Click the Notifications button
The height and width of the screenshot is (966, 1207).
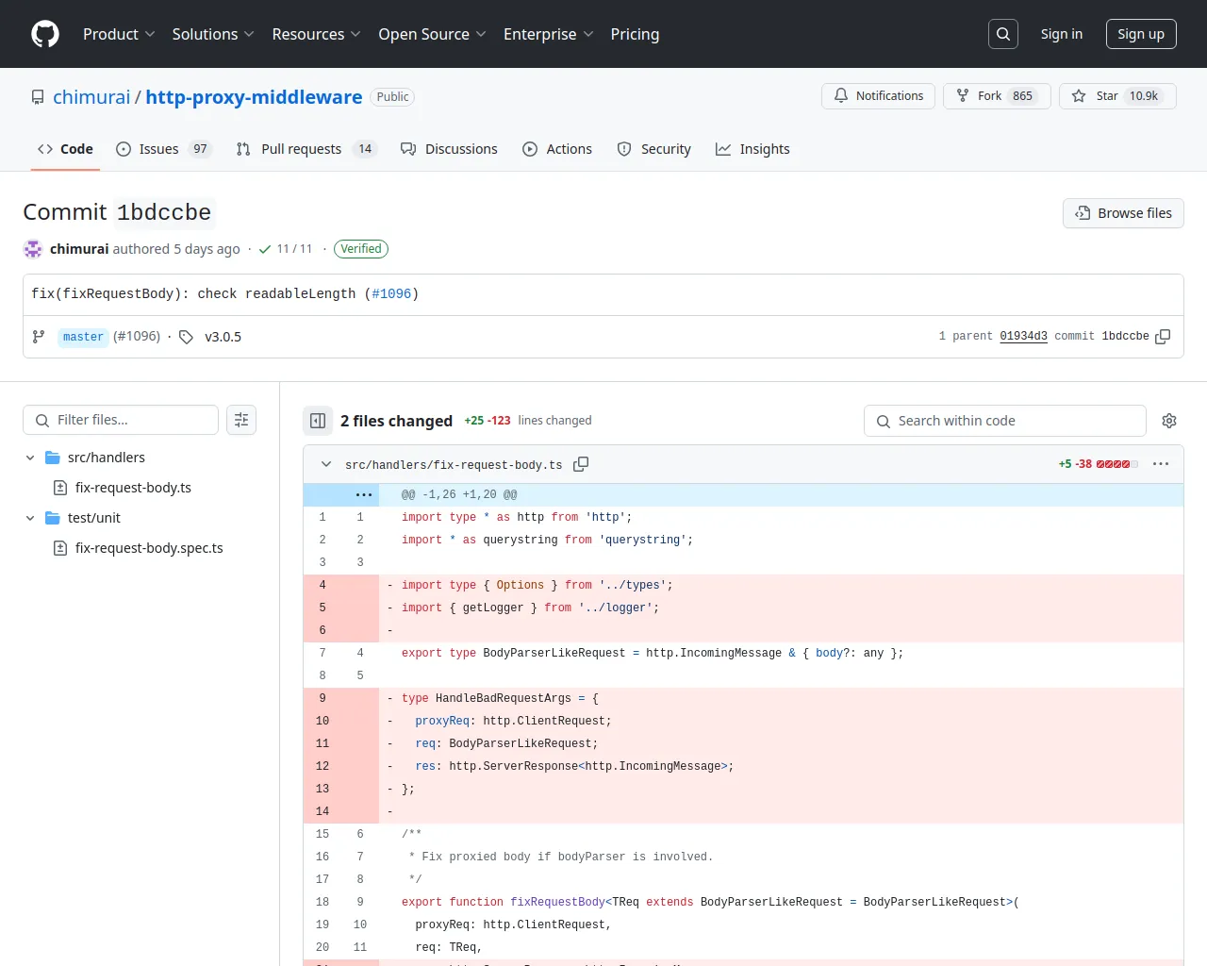(879, 96)
